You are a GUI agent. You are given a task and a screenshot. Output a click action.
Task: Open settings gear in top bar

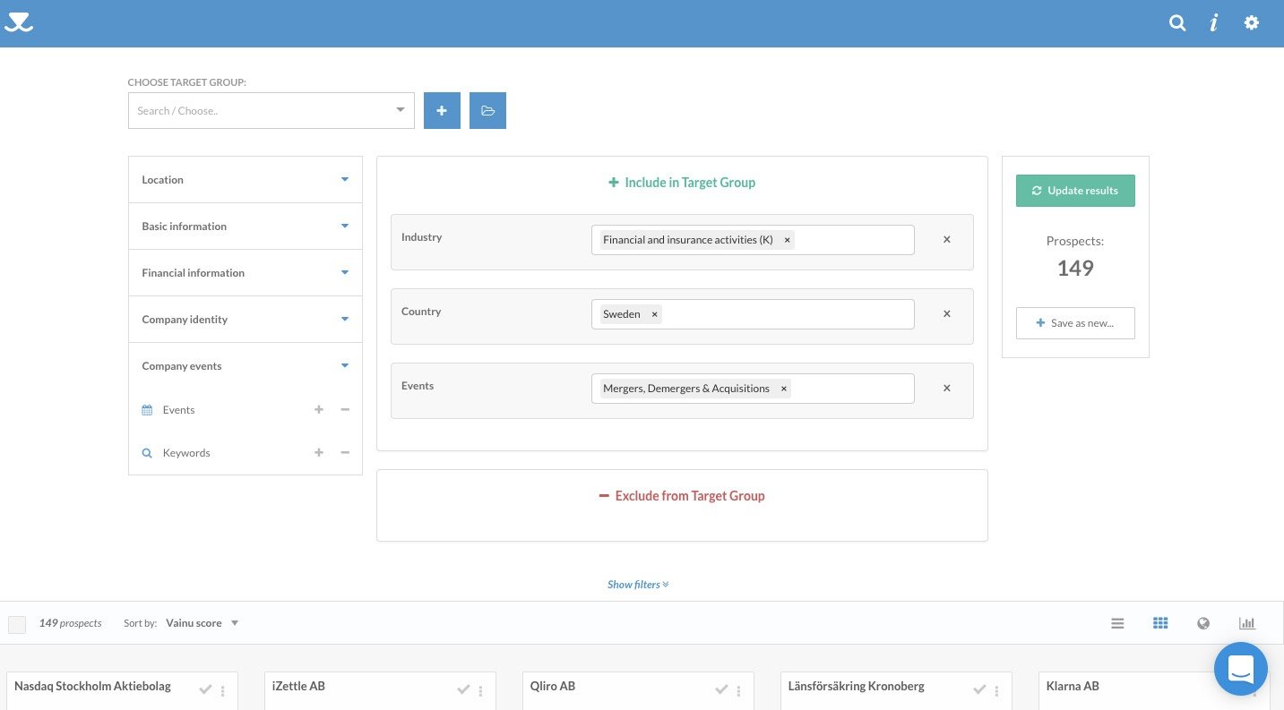click(1252, 23)
